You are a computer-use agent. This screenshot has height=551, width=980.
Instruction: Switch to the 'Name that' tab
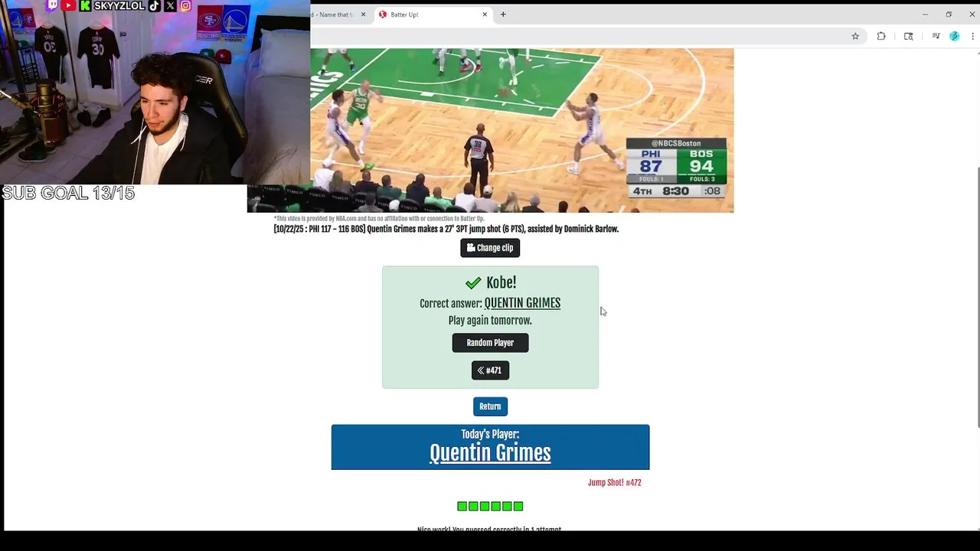click(x=340, y=15)
